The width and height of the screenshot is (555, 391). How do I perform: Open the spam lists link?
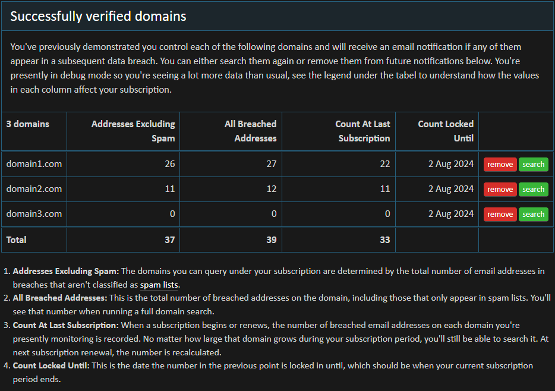tap(159, 285)
